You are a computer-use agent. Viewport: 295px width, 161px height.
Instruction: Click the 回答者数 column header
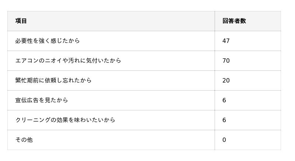[x=234, y=21]
